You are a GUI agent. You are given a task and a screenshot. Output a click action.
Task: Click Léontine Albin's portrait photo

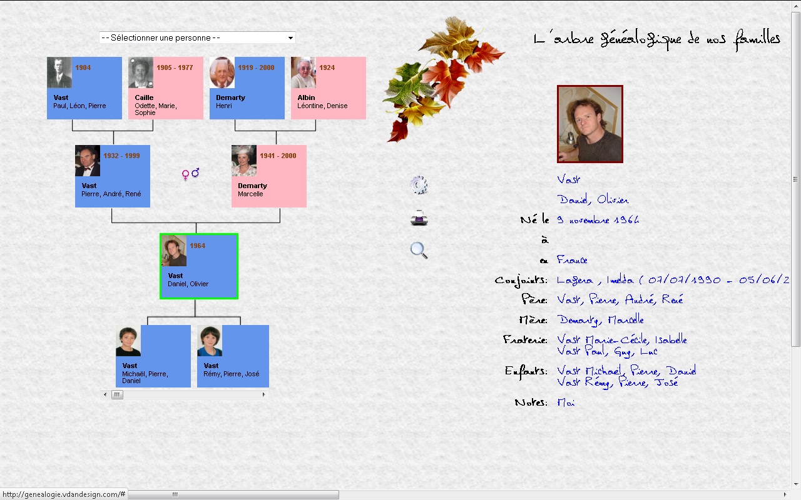click(x=304, y=72)
